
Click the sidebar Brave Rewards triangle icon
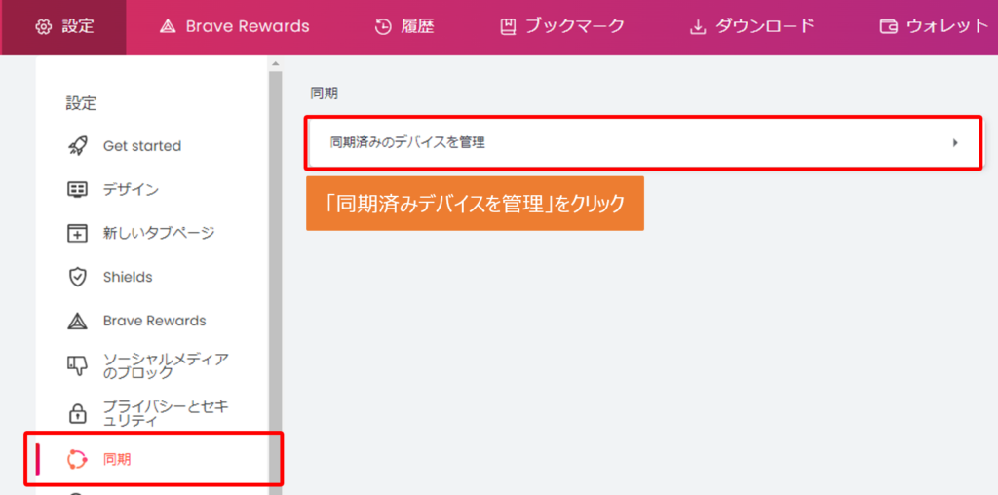pyautogui.click(x=77, y=321)
